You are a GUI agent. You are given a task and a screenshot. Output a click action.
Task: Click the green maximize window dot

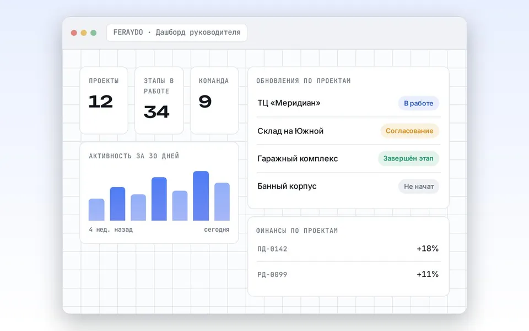pyautogui.click(x=94, y=33)
